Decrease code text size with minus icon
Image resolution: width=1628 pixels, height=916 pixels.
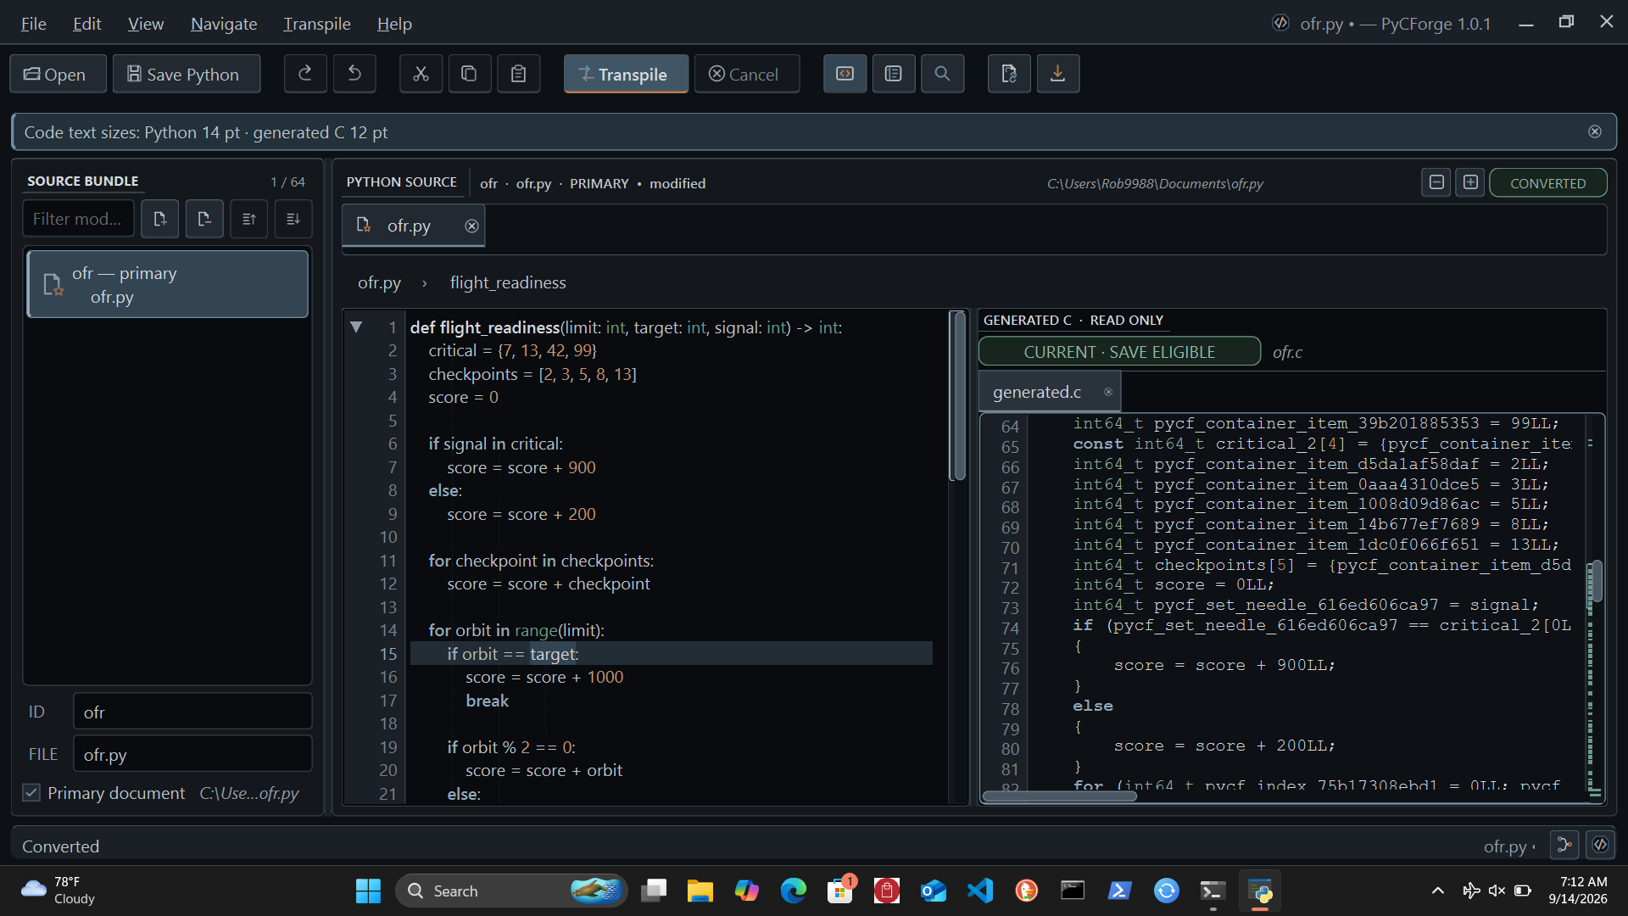tap(1436, 182)
